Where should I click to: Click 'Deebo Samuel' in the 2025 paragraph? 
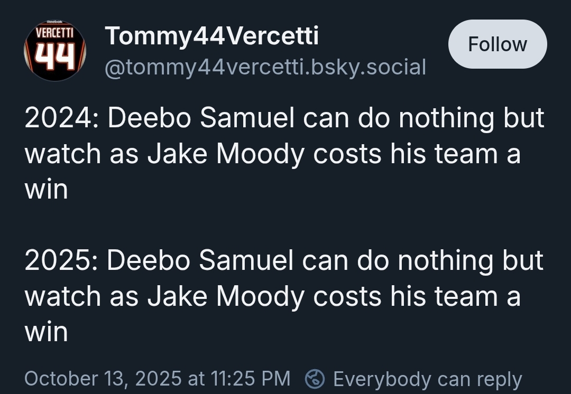point(201,261)
